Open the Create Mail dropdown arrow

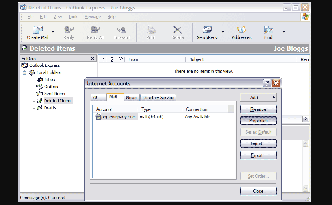pyautogui.click(x=53, y=32)
